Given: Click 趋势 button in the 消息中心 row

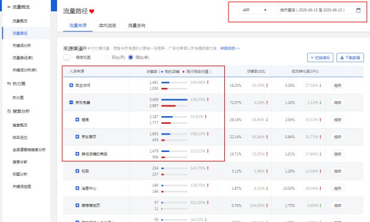Looking at the screenshot, I should point(338,188).
